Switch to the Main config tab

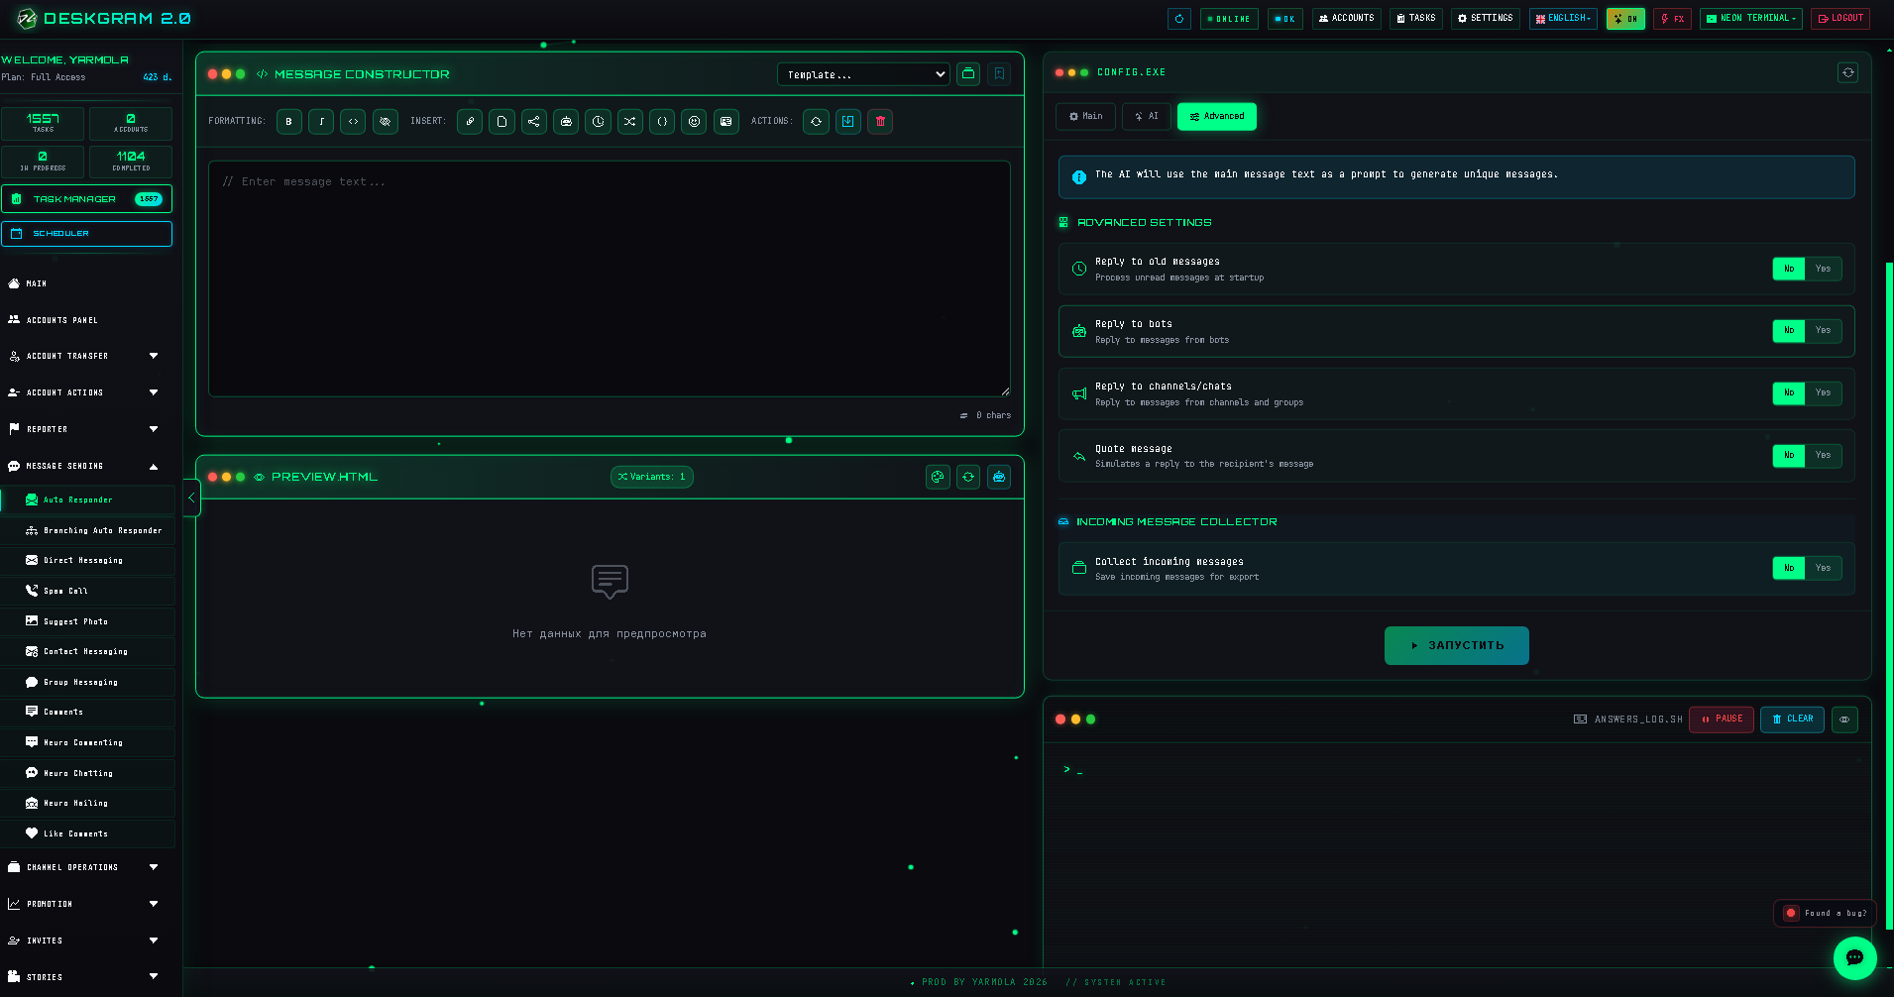1085,116
